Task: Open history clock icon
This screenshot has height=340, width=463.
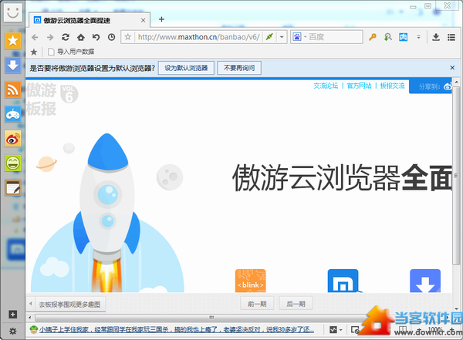Action: pos(111,37)
